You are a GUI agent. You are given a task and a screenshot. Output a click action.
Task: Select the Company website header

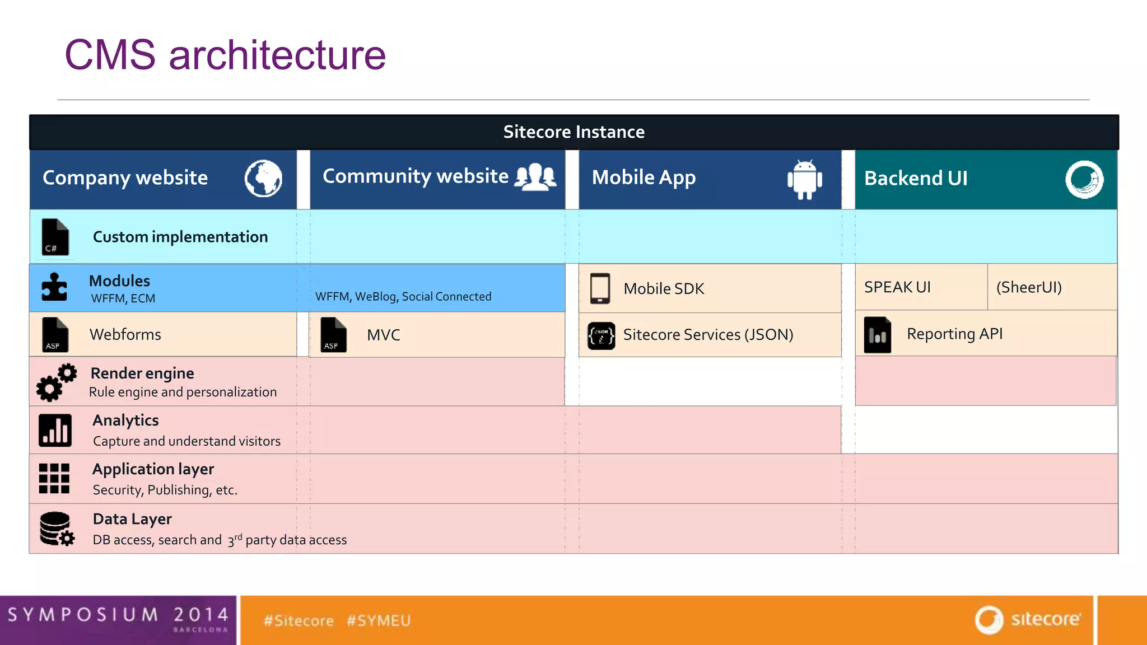tap(163, 179)
